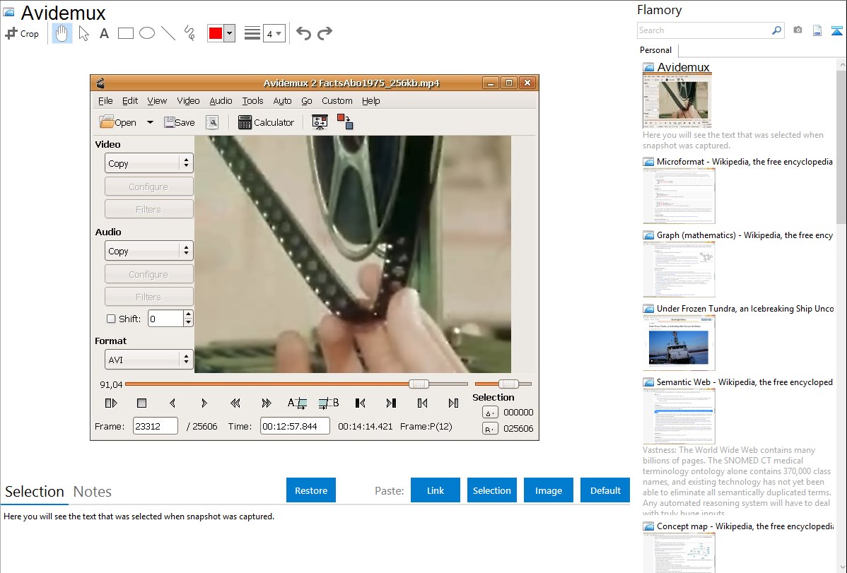This screenshot has height=573, width=847.
Task: Open the Custom menu in Avidemux
Action: pos(337,101)
